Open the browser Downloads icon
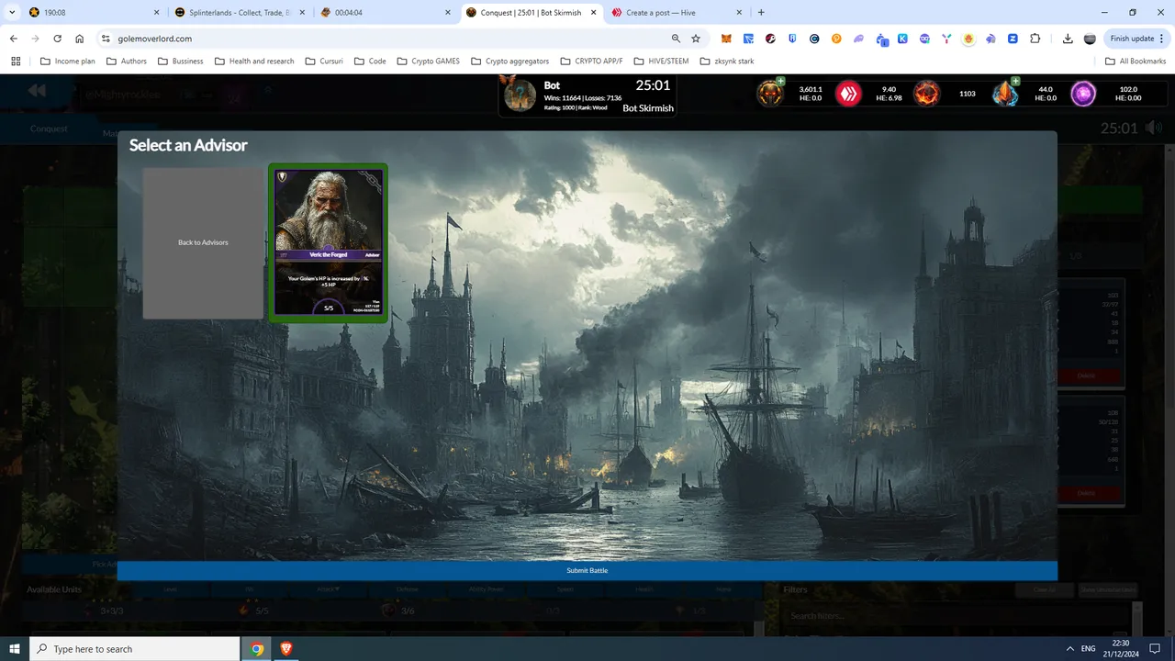 tap(1068, 39)
